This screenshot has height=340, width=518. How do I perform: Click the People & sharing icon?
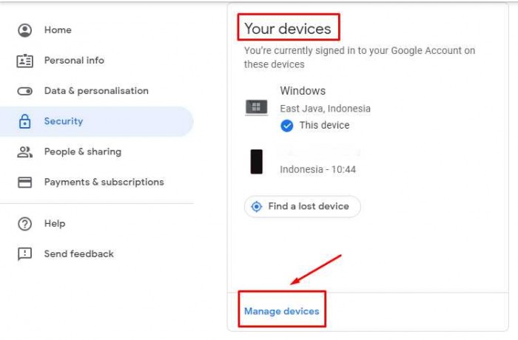(x=24, y=152)
